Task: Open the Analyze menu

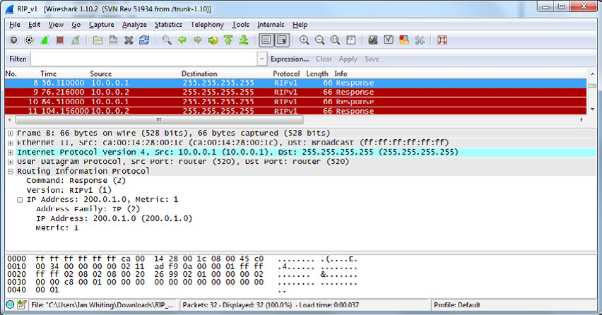Action: click(x=134, y=25)
